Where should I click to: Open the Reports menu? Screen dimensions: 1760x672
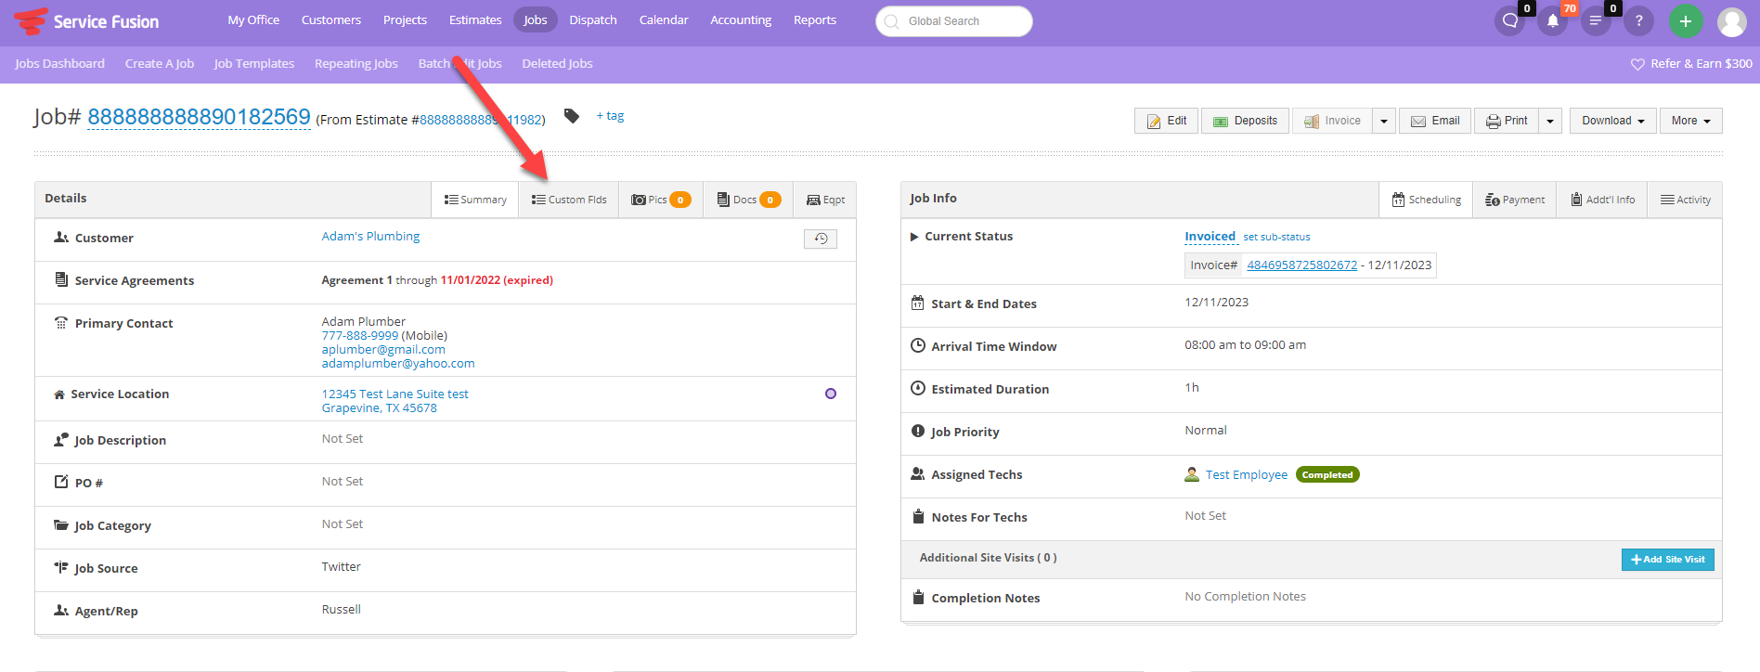tap(815, 20)
